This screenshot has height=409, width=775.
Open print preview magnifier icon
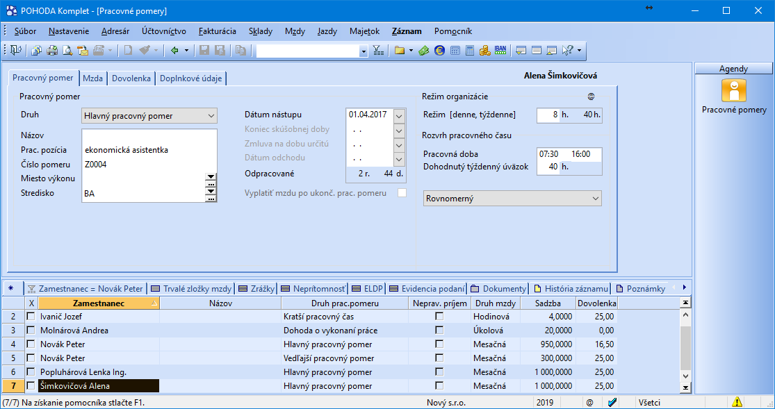pos(67,51)
